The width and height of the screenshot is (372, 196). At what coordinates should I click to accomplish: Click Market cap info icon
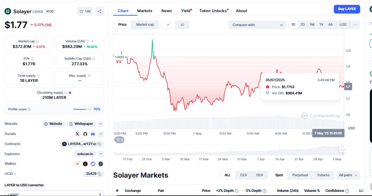tap(38, 41)
